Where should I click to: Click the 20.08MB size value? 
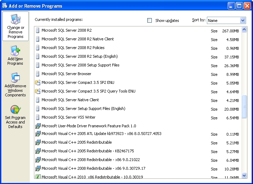232,109
